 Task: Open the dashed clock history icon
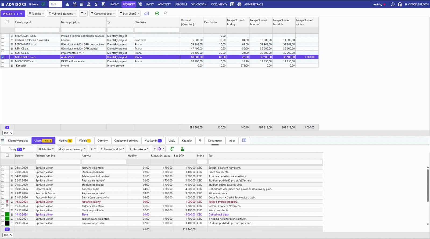(x=393, y=4)
